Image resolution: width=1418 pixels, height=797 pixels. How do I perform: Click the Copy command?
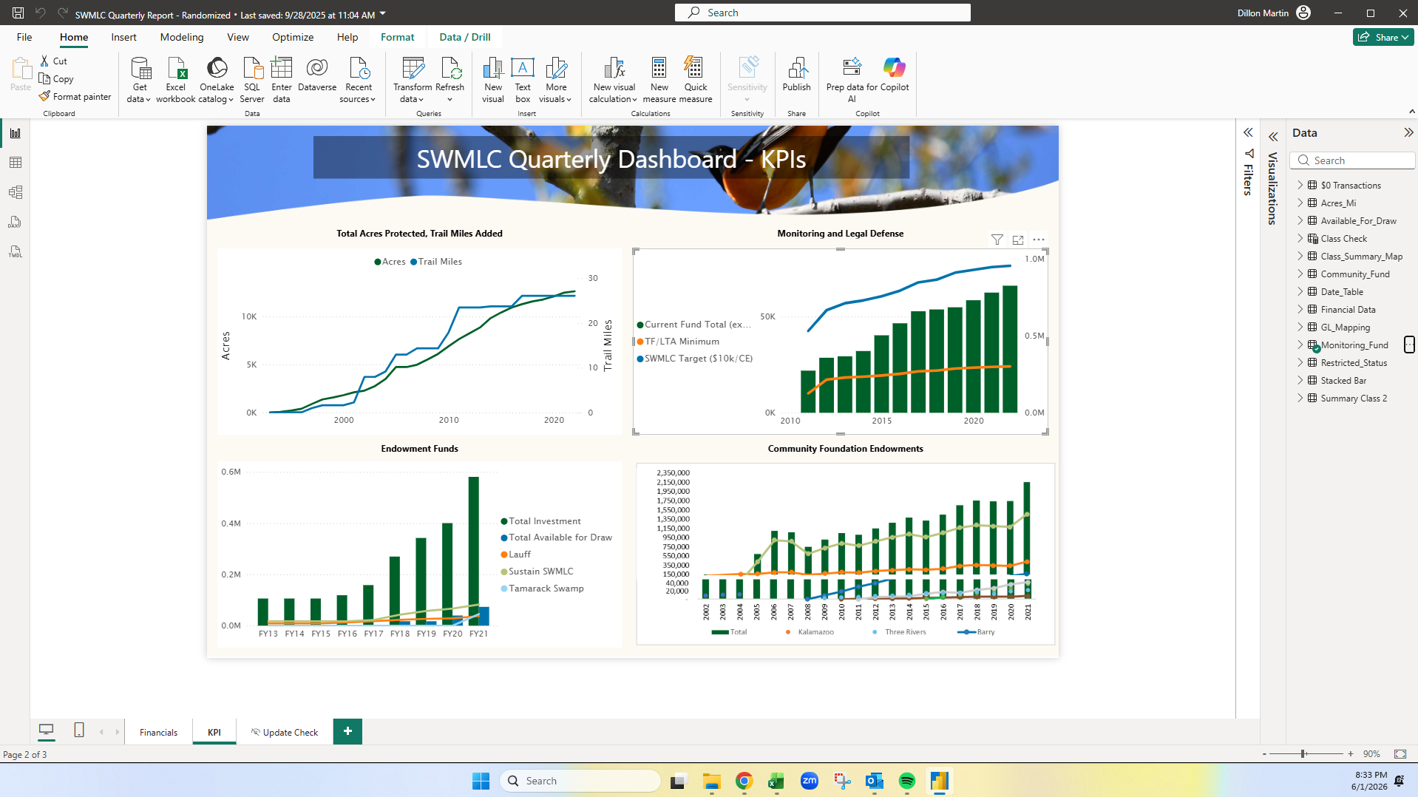tap(57, 79)
